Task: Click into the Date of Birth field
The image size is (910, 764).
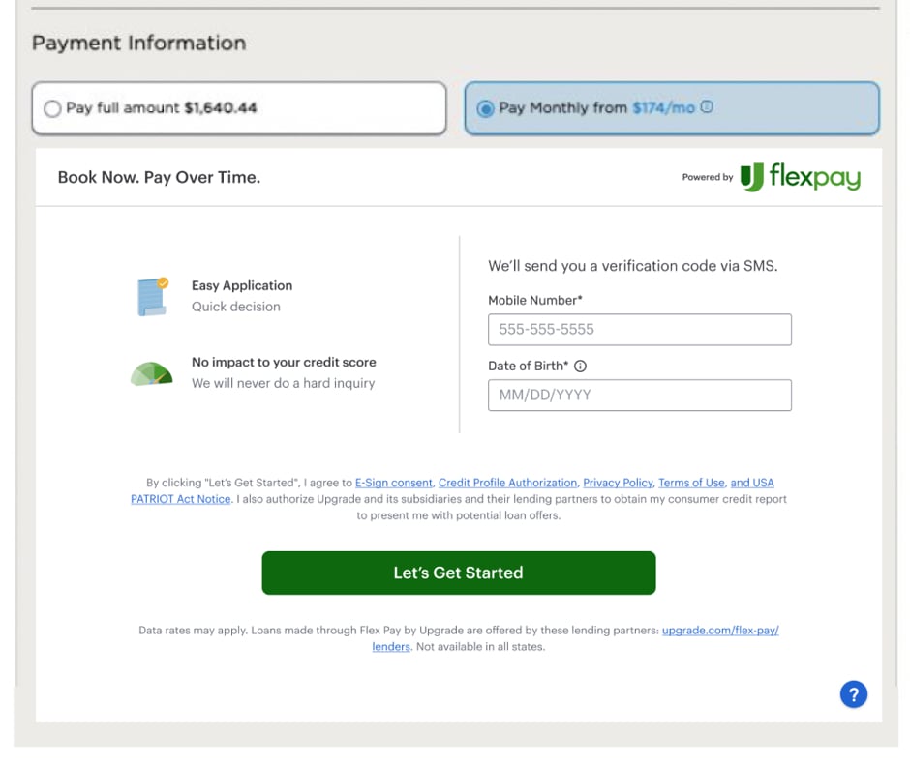Action: pyautogui.click(x=639, y=395)
